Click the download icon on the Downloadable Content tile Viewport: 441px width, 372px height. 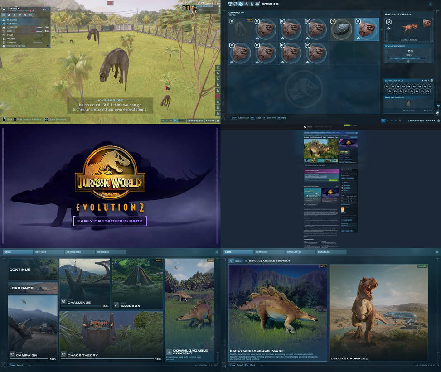coord(169,352)
